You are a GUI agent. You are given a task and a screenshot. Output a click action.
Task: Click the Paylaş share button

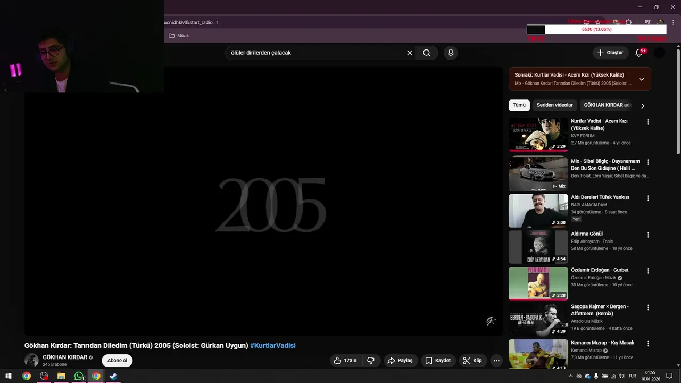[400, 361]
